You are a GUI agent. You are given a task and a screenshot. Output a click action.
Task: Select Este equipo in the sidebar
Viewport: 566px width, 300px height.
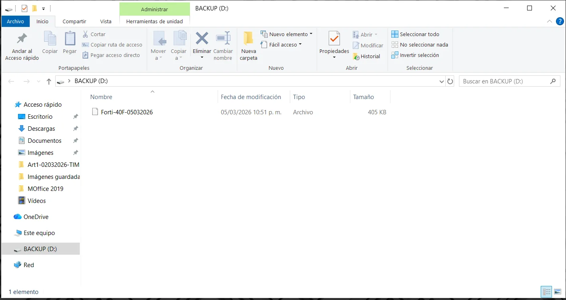[x=39, y=233]
